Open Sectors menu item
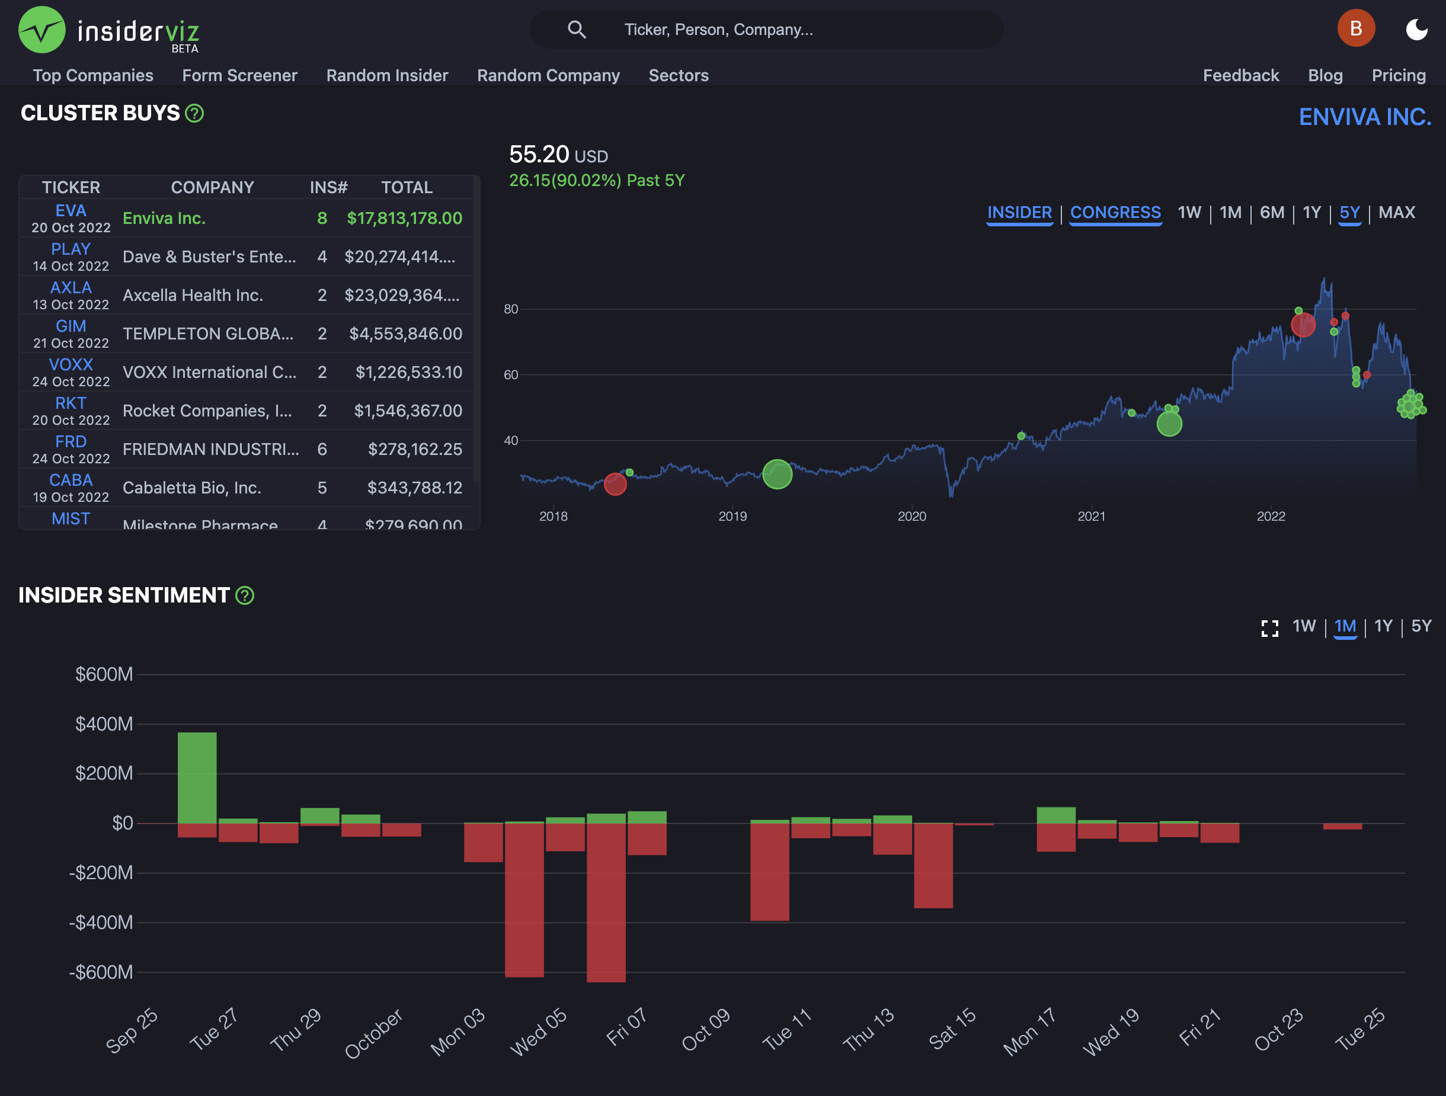This screenshot has width=1446, height=1096. (x=678, y=75)
